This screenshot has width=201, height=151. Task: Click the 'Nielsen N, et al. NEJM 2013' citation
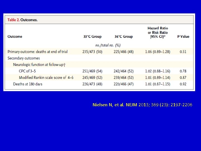pyautogui.click(x=142, y=105)
